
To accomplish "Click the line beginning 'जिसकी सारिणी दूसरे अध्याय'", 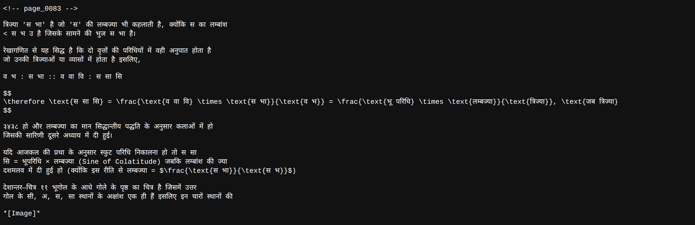I will 58,135.
